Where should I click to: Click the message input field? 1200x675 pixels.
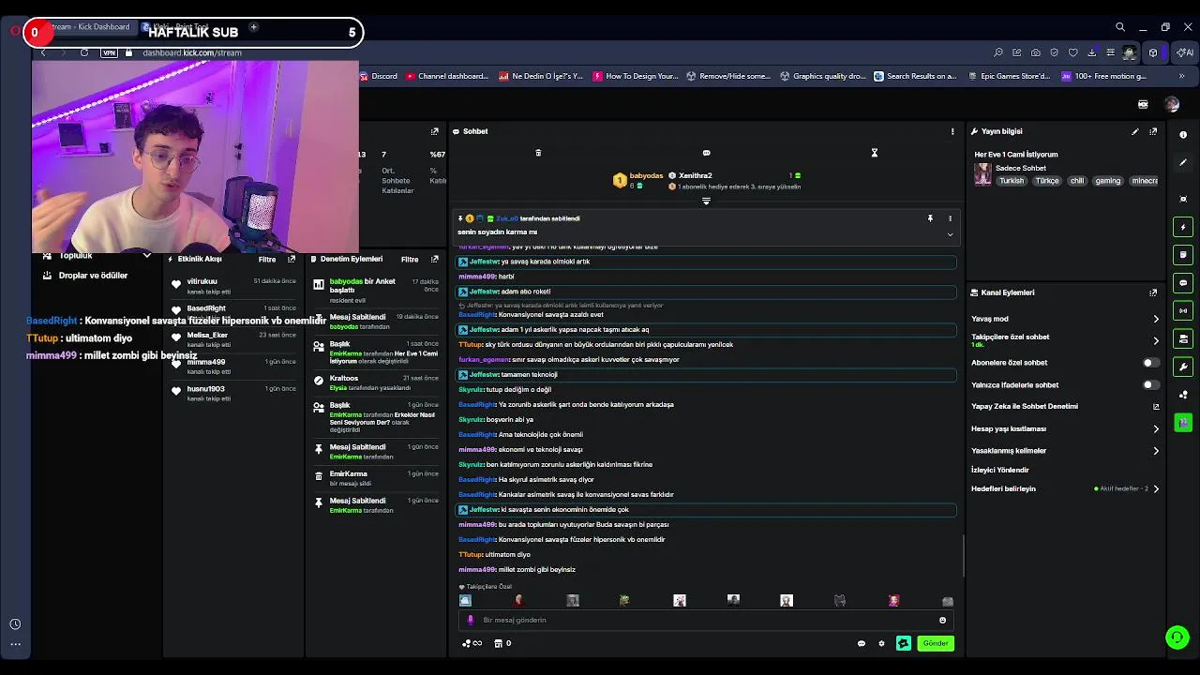pos(704,620)
